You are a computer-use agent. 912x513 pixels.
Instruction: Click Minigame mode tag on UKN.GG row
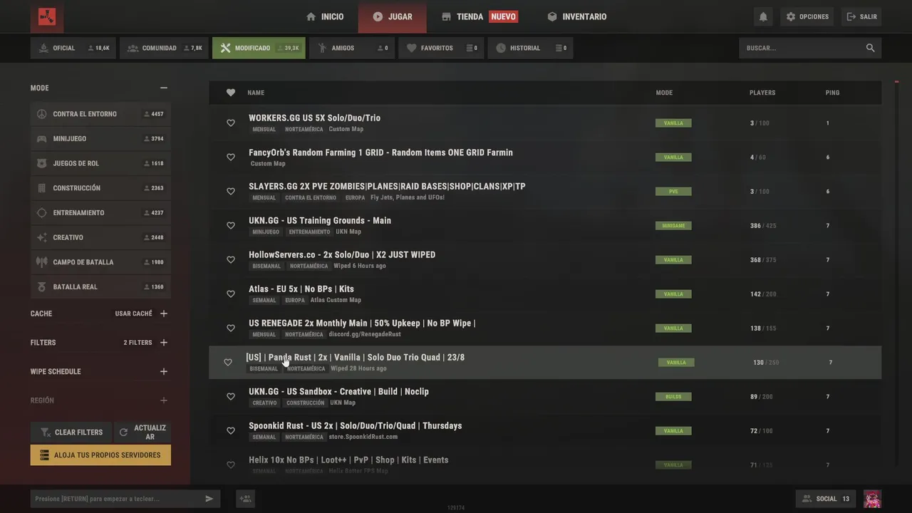[x=673, y=226]
